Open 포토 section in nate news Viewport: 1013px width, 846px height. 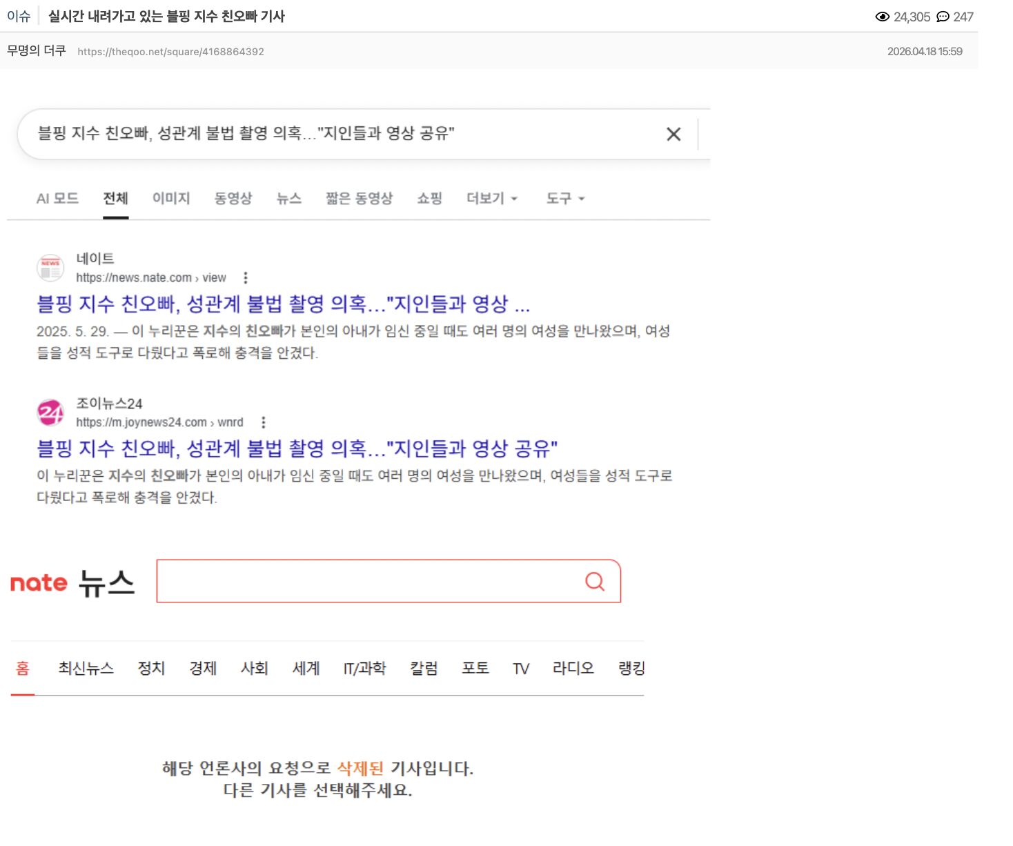[475, 668]
